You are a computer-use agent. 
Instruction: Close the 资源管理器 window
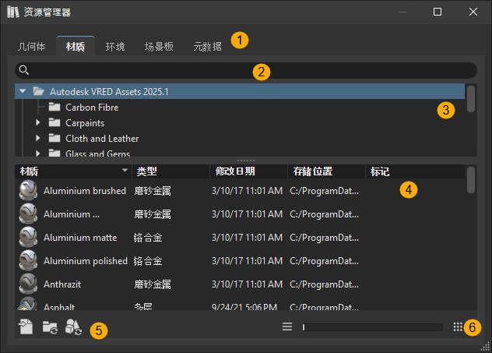click(x=473, y=12)
